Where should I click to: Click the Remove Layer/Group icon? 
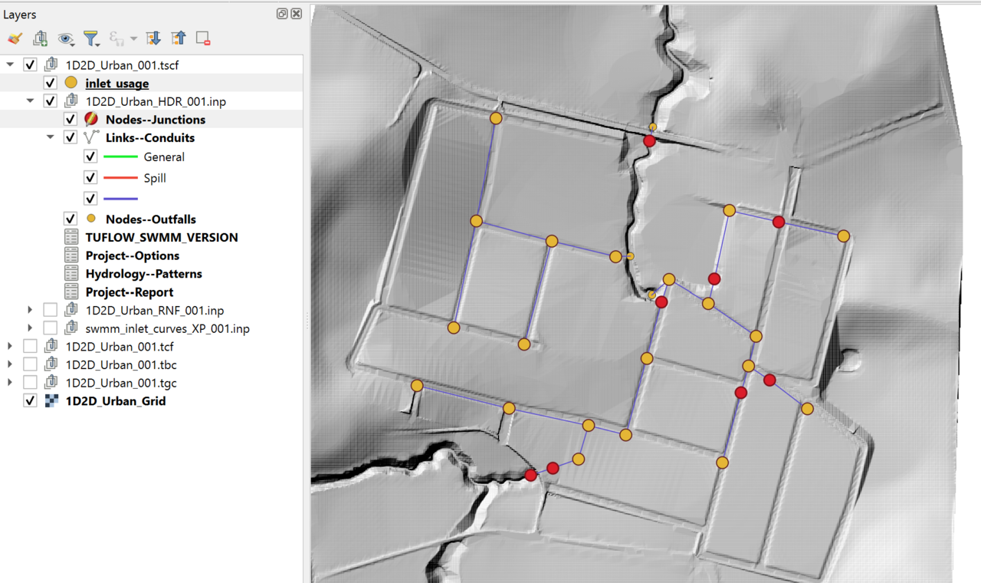pyautogui.click(x=203, y=38)
